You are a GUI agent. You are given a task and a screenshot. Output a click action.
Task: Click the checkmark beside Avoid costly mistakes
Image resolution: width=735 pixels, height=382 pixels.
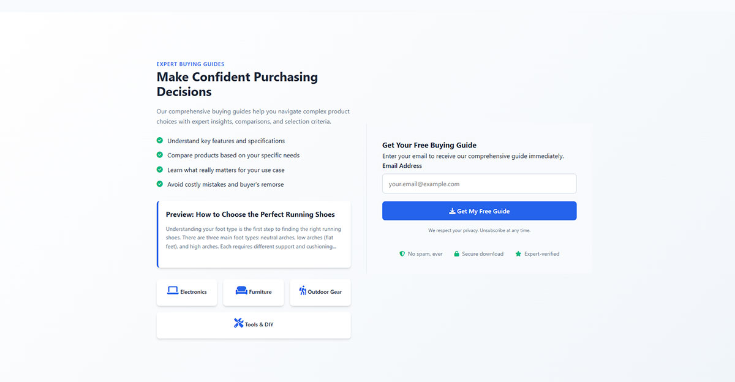click(160, 184)
